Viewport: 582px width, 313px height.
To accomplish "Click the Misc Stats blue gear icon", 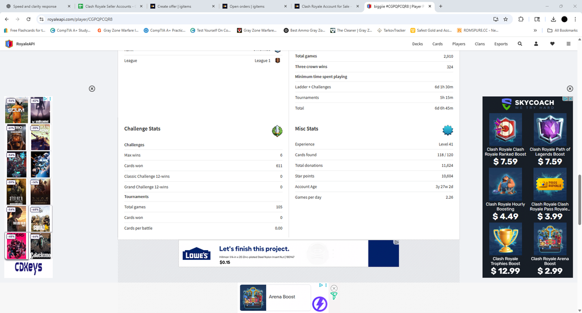I will pos(448,130).
